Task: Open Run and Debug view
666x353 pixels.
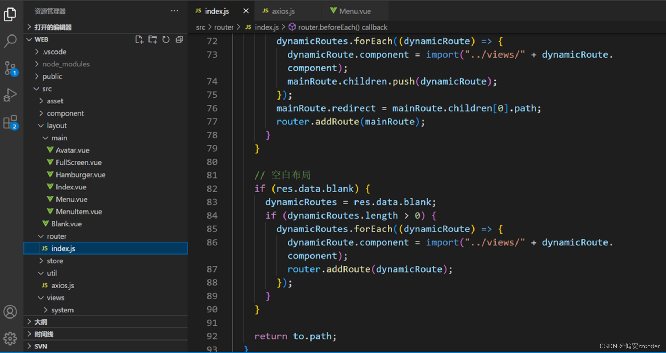Action: point(10,95)
